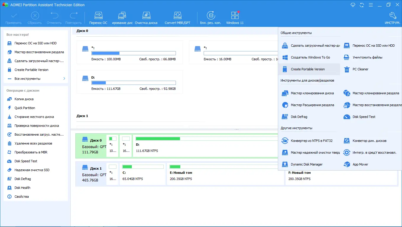Viewport: 402px width, 227px height.
Task: Open the Convert MBR/GPT tool
Action: coord(177,18)
